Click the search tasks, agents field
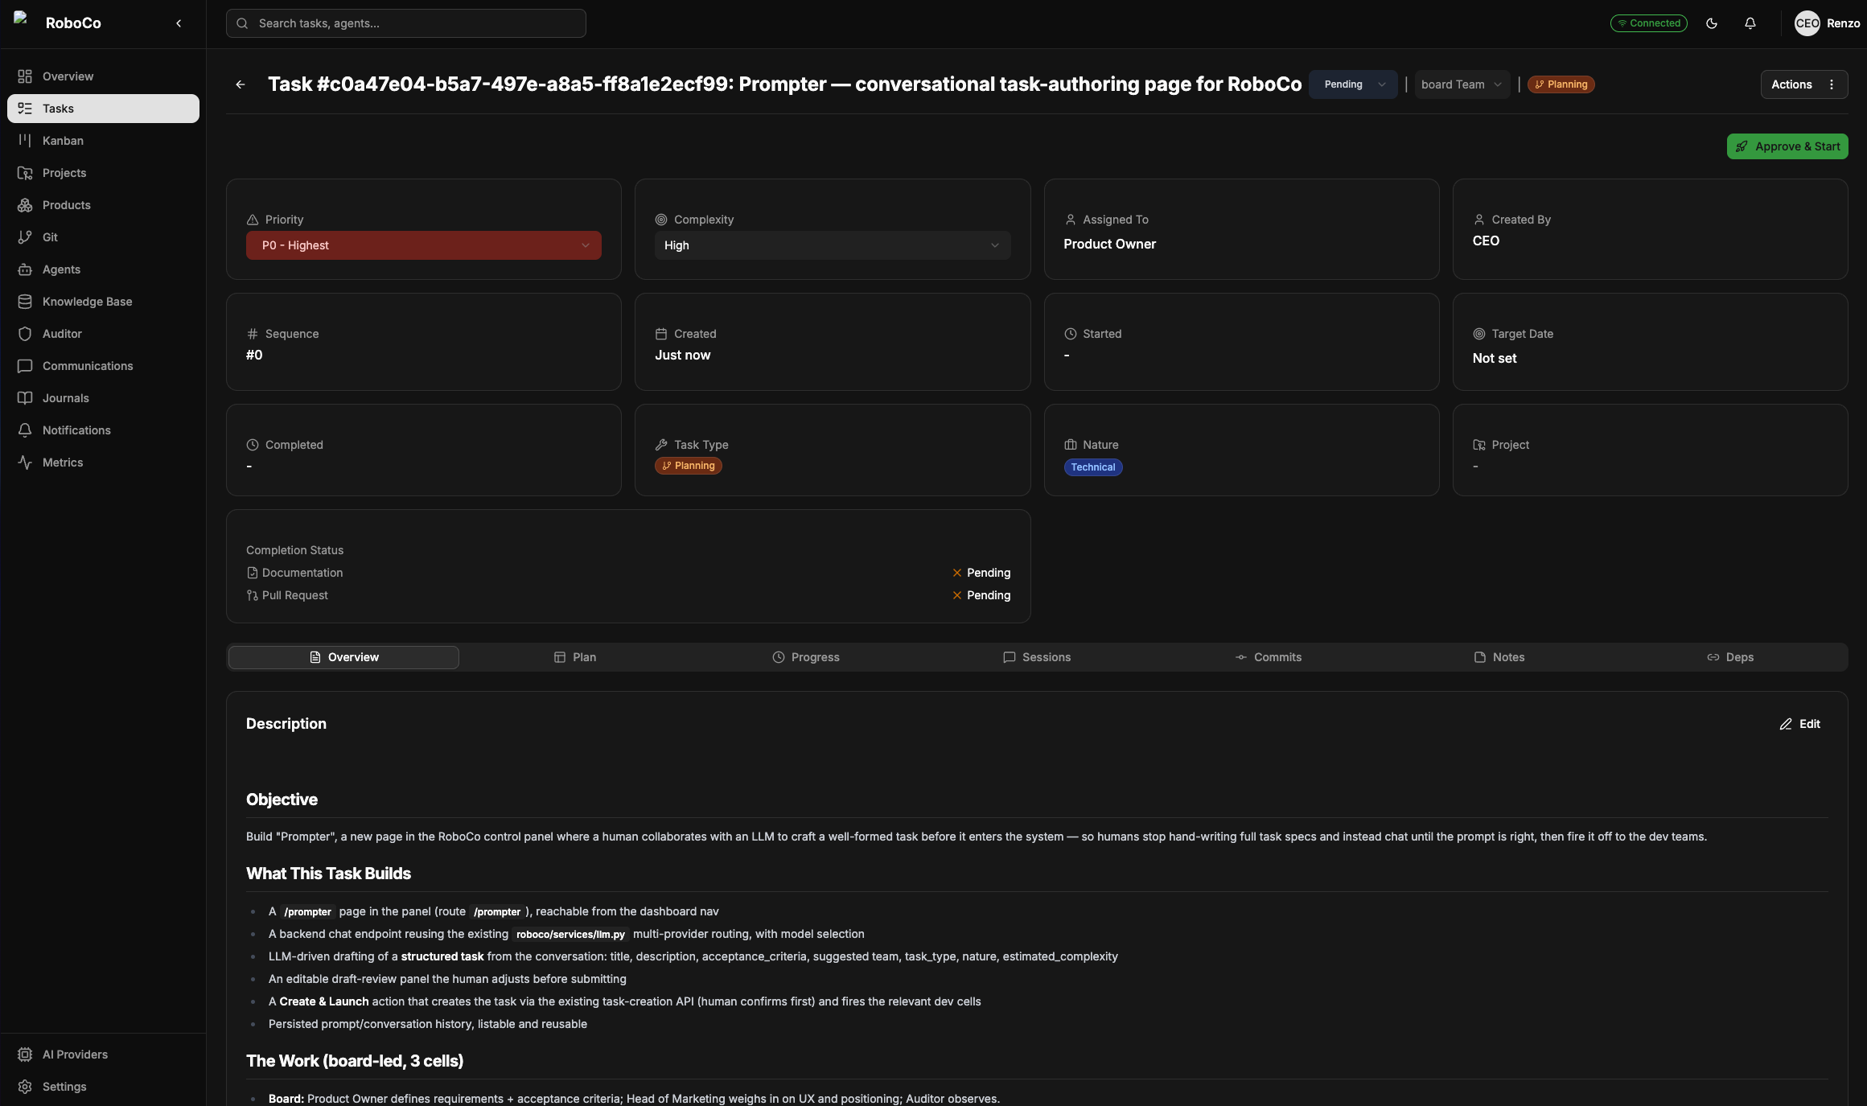 pos(406,23)
